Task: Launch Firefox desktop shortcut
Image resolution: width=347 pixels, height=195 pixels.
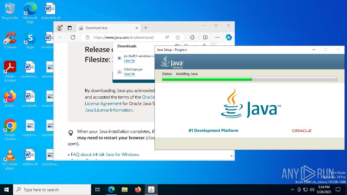Action: (10, 99)
